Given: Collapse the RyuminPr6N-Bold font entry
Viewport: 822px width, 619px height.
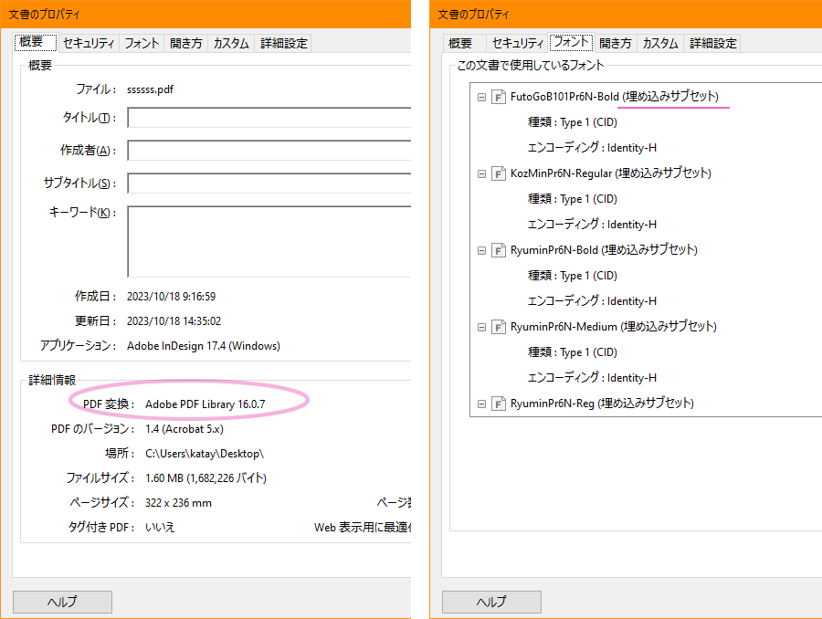Looking at the screenshot, I should point(482,249).
